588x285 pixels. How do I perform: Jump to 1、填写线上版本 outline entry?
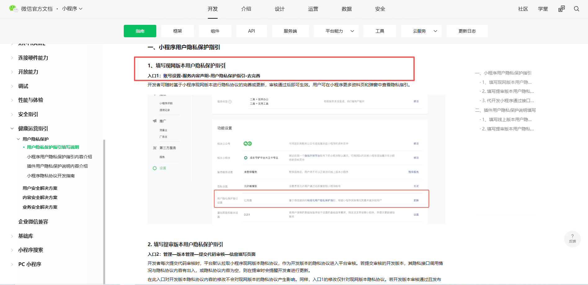tap(507, 120)
